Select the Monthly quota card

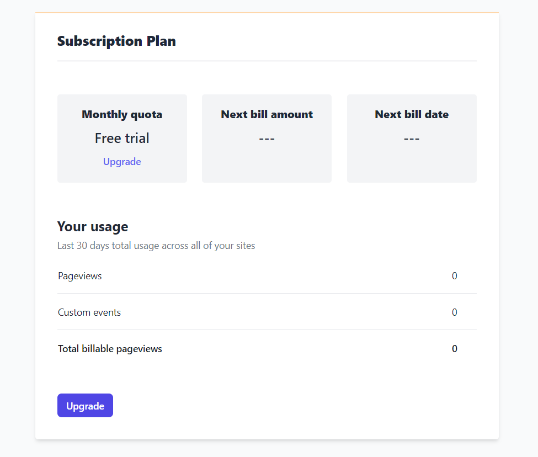122,138
